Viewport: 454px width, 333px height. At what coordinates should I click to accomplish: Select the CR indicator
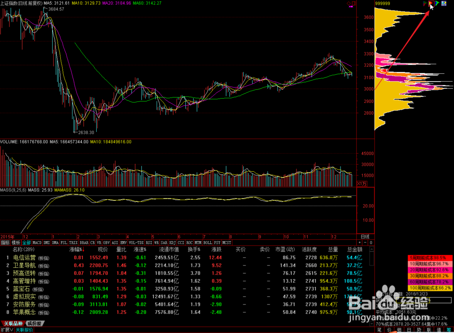pyautogui.click(x=93, y=242)
